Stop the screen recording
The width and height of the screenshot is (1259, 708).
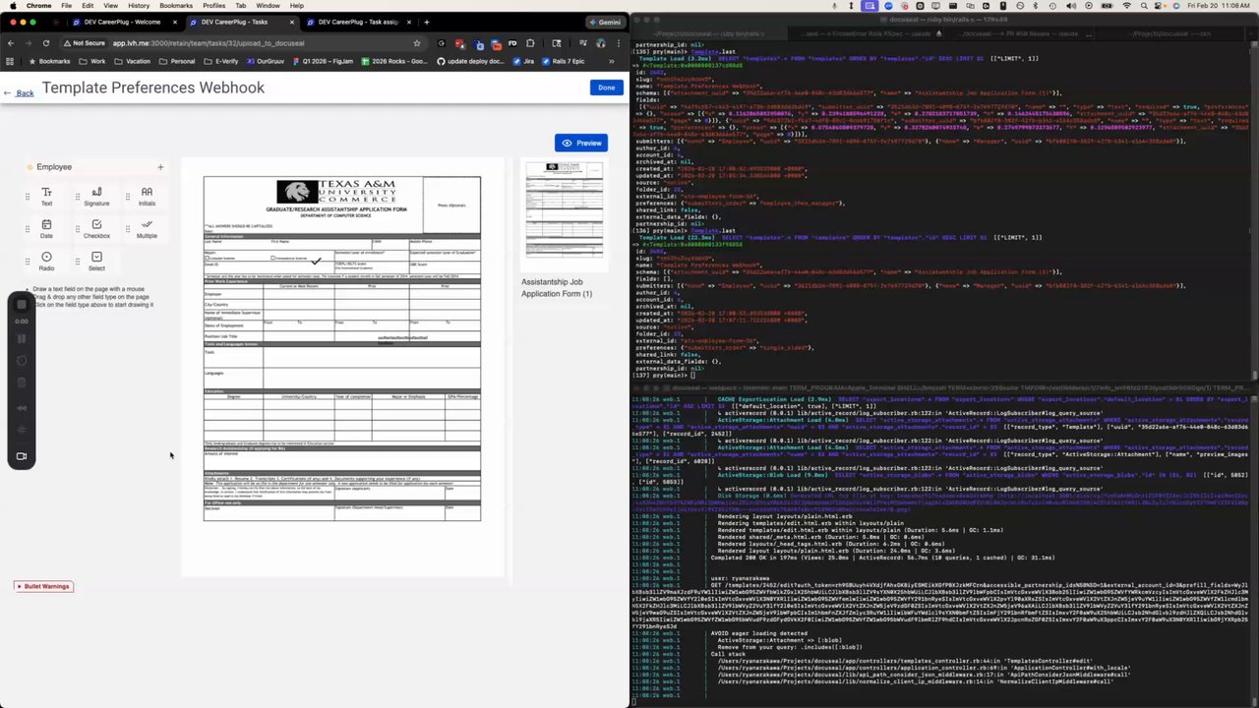click(22, 304)
